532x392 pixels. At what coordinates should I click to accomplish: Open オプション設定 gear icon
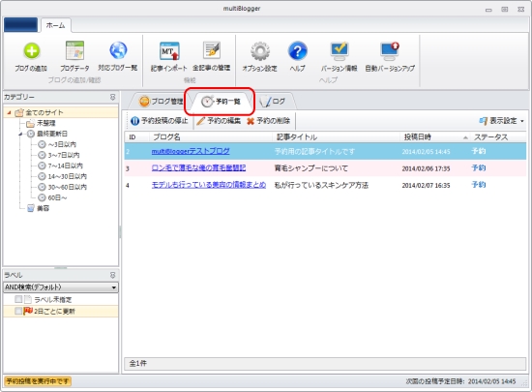pyautogui.click(x=260, y=51)
